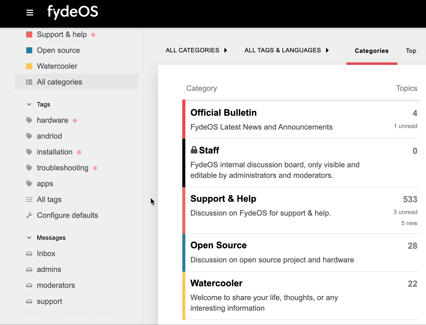
Task: Collapse the Tags section chevron
Action: [x=29, y=104]
